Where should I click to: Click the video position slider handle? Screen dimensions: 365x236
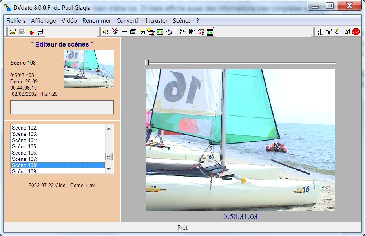(147, 63)
